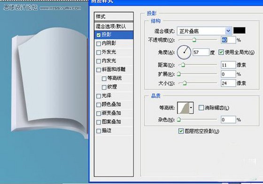Toggle the 投影 drop shadow checkbox

99,35
